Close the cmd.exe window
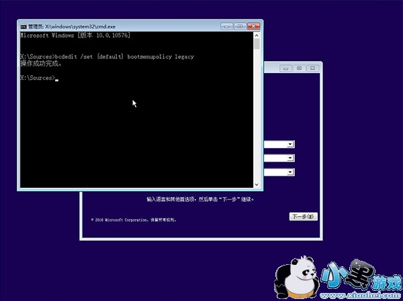Viewport: 403px width, 301px height. coord(253,26)
